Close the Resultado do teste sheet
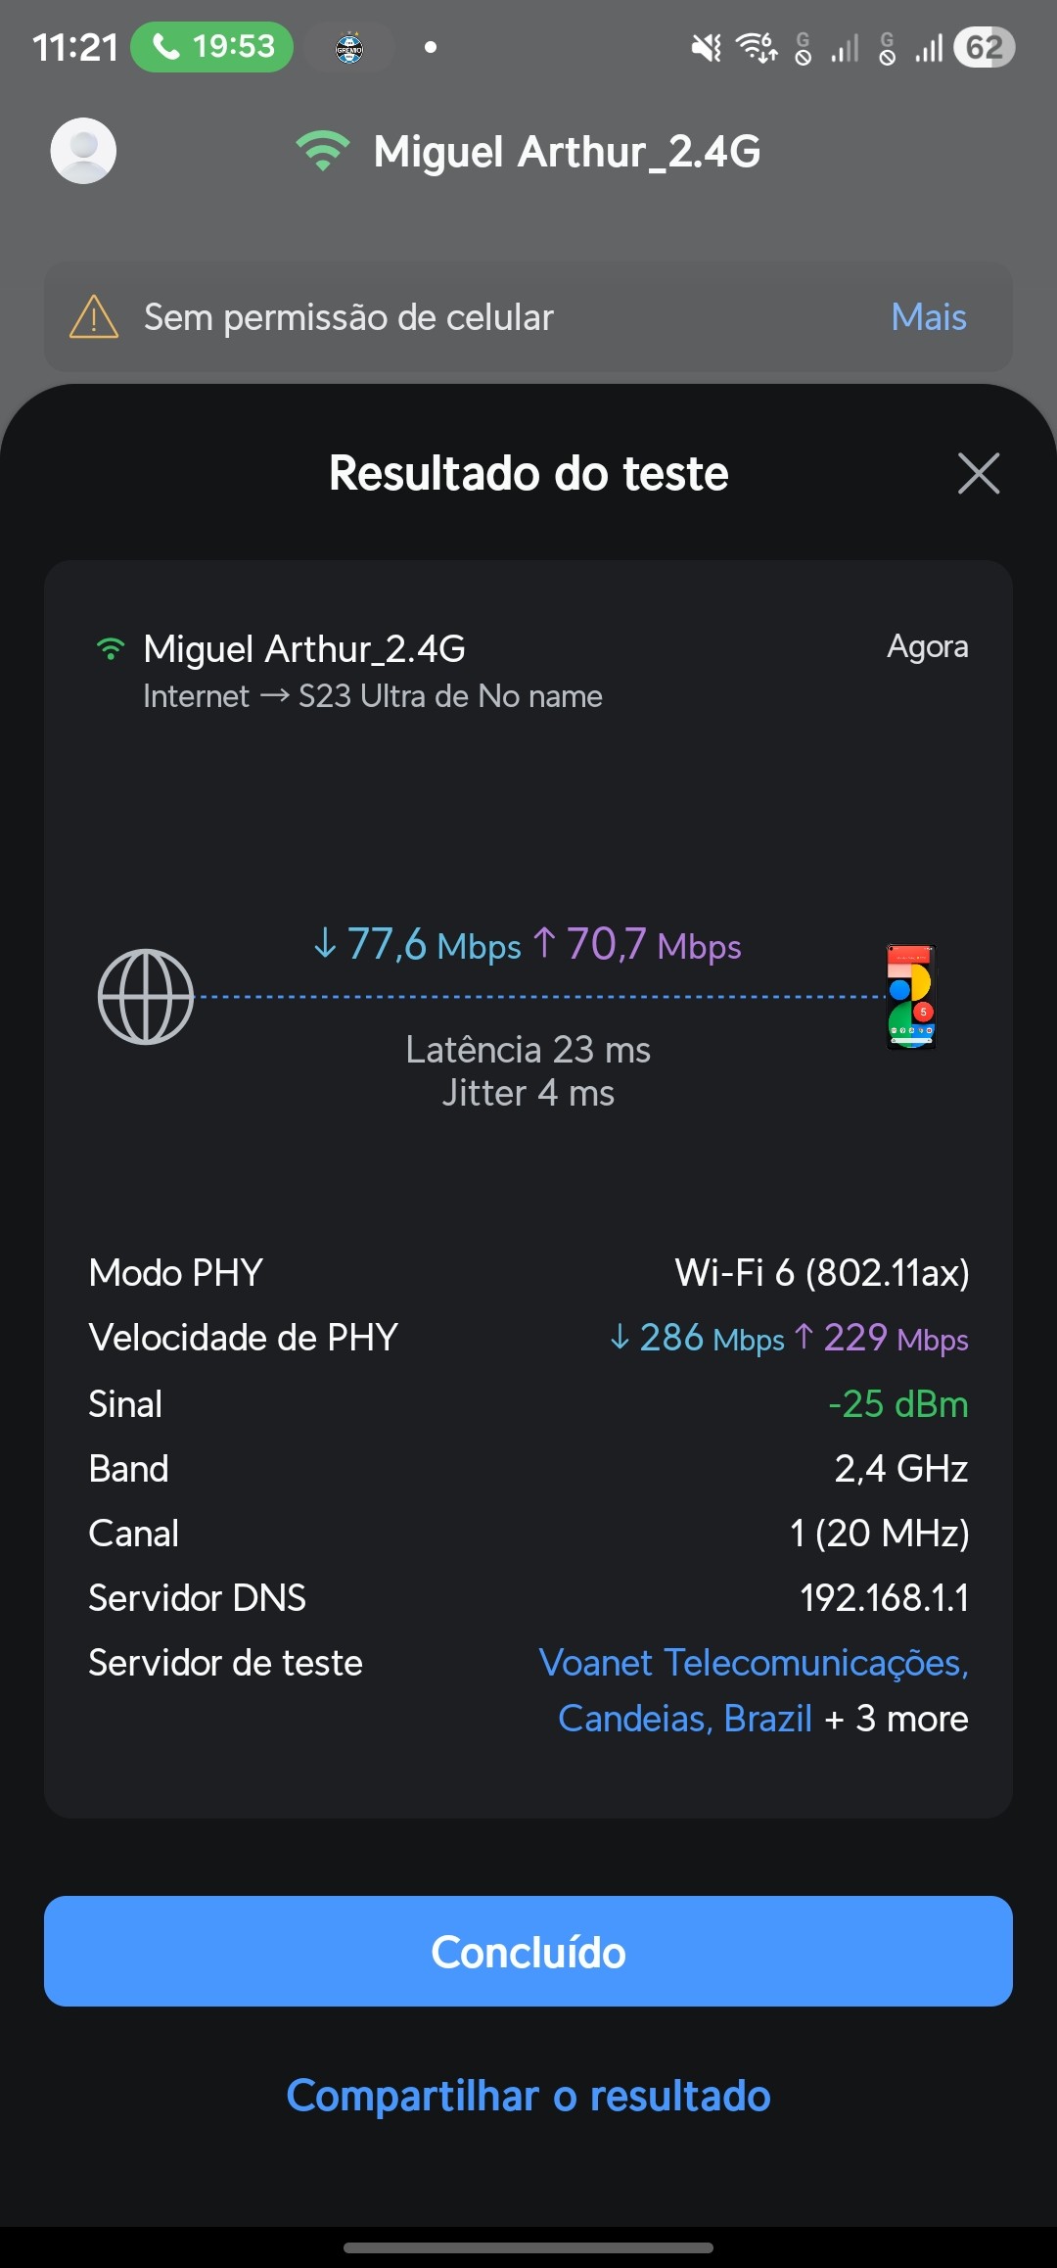Image resolution: width=1057 pixels, height=2268 pixels. click(978, 474)
